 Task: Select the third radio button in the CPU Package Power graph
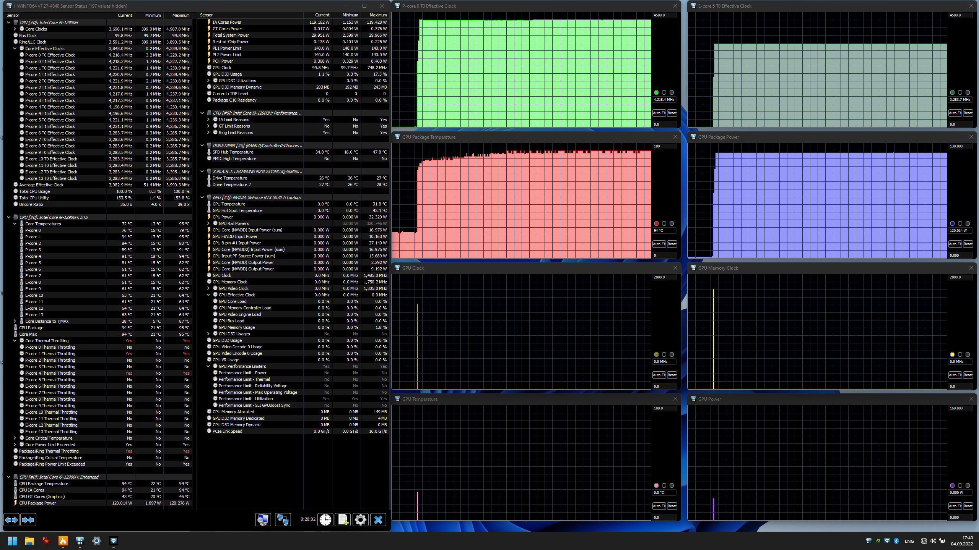click(968, 223)
